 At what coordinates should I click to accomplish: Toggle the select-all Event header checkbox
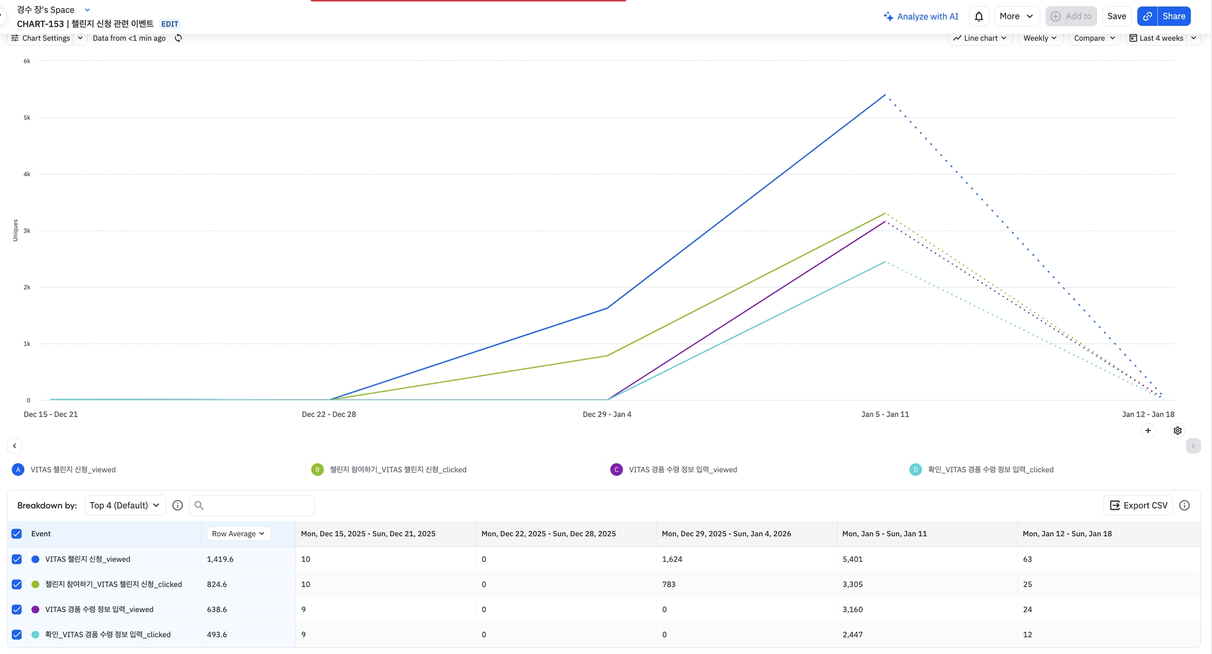(17, 533)
